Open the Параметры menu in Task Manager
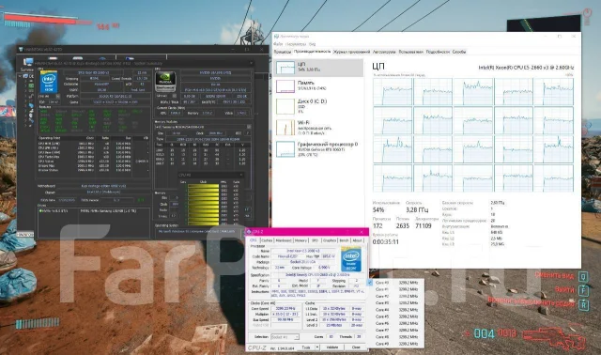 (296, 44)
